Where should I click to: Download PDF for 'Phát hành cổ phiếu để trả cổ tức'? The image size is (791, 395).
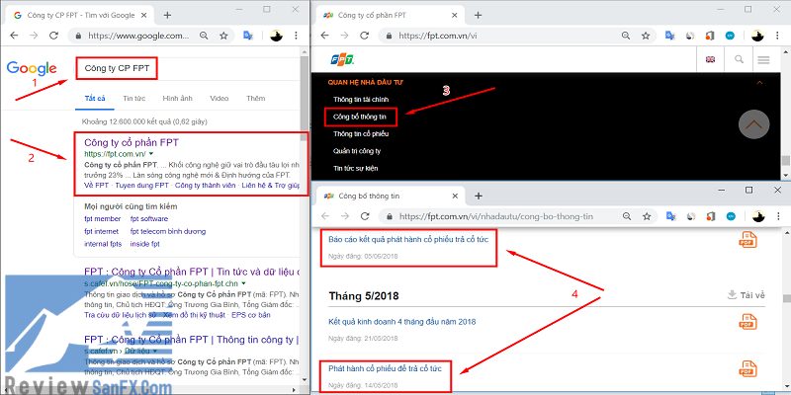click(747, 368)
